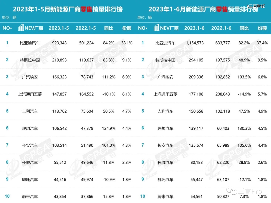Click the 2023年1-6月新能源厂商零售销量排行榜 title
The image size is (271, 203).
pyautogui.click(x=204, y=9)
